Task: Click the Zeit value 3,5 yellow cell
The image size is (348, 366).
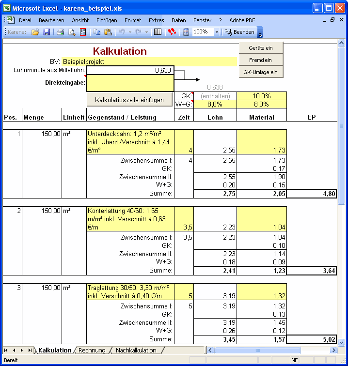Action: tap(184, 219)
